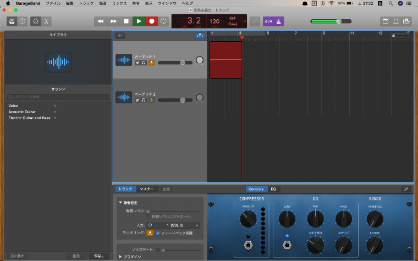The height and width of the screenshot is (261, 418).
Task: Open the トラック menu in menu bar
Action: coord(86,3)
